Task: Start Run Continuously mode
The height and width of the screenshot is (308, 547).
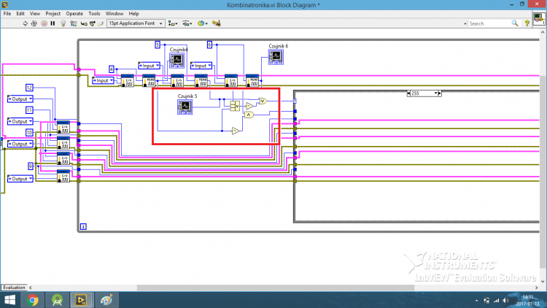Action: click(x=34, y=23)
